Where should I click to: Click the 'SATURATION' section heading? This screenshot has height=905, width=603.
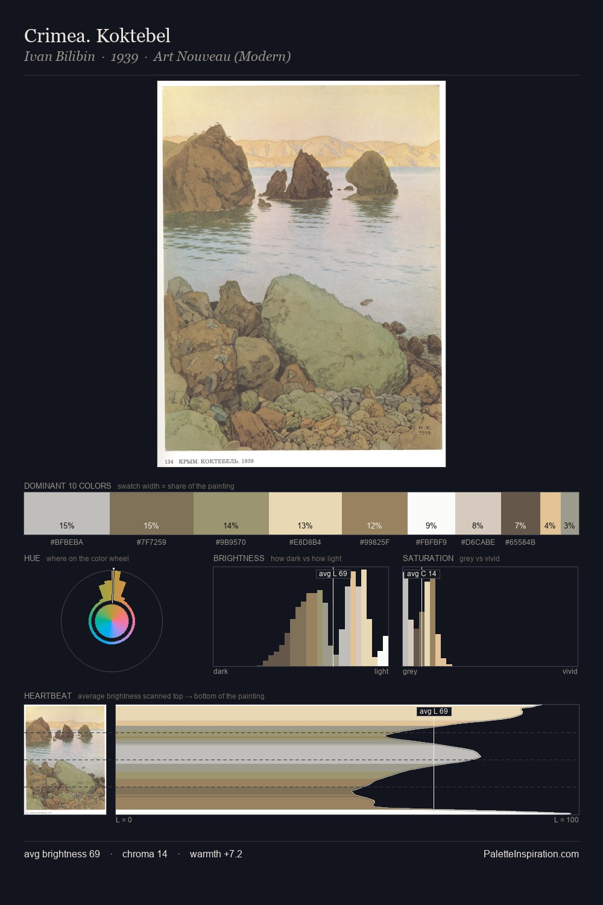[x=428, y=558]
